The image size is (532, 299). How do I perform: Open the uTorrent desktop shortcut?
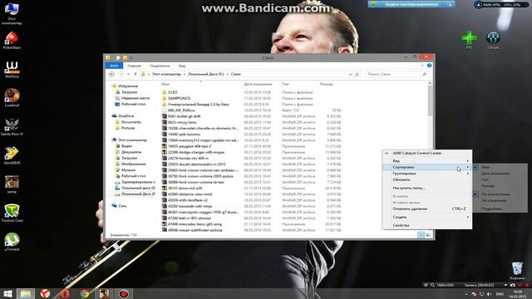[x=12, y=242]
